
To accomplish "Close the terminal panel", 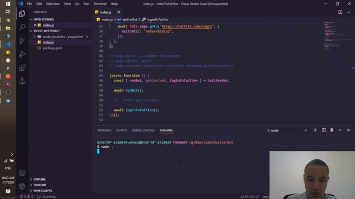I will [x=348, y=130].
